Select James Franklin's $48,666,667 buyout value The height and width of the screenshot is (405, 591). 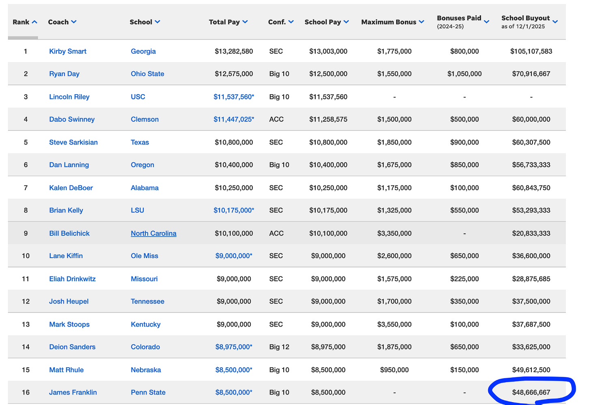531,392
